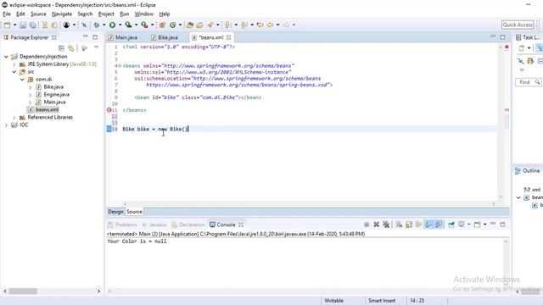Click Remove All Terminated Launches icon
The image size is (543, 305).
(x=386, y=225)
